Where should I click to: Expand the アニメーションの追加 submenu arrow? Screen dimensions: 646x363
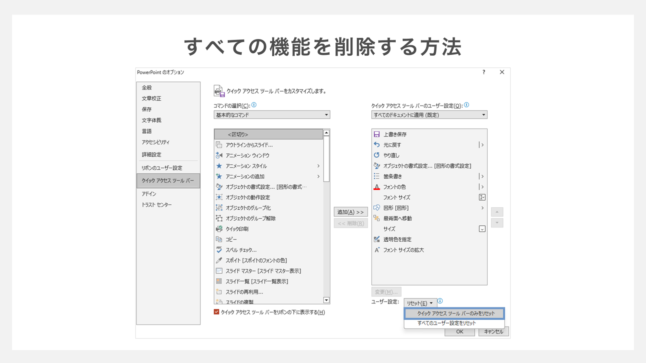tap(319, 176)
